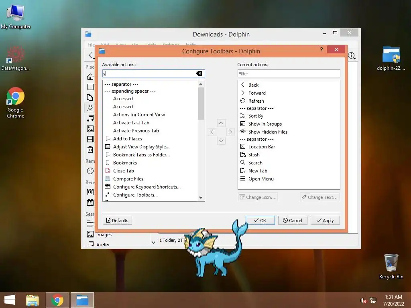Screen dimensions: 411x308
Task: Select Back in Current actions
Action: (253, 85)
